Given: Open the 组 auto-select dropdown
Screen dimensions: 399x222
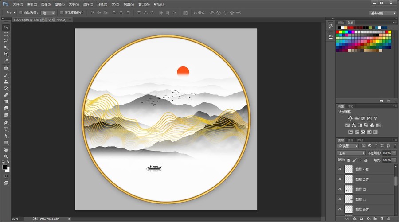Looking at the screenshot, I should pyautogui.click(x=48, y=12).
